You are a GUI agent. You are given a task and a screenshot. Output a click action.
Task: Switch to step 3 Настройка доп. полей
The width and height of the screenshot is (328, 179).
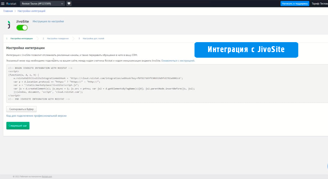(x=93, y=39)
